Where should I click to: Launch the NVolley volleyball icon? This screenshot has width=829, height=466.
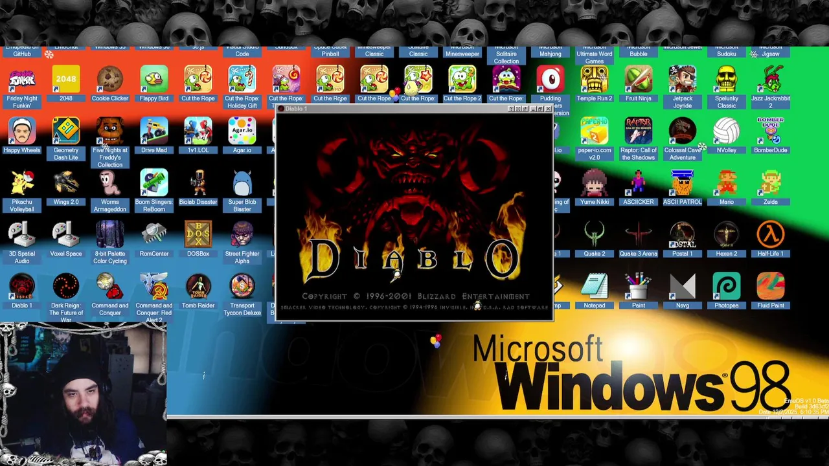[727, 131]
